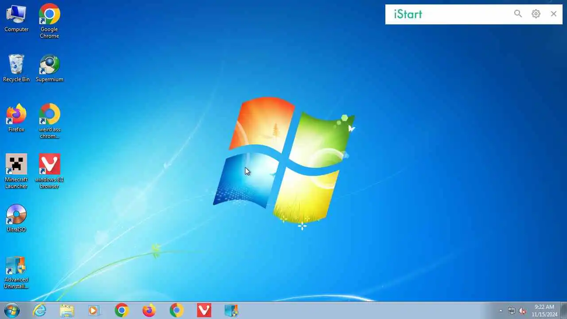Open the Advanced Uninstaller taskbar icon
Image resolution: width=567 pixels, height=319 pixels.
point(231,311)
